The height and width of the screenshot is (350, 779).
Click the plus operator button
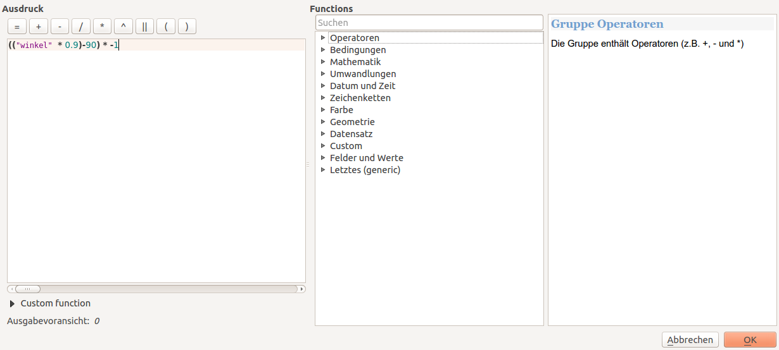(38, 27)
